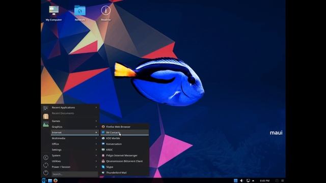This screenshot has width=326, height=183.
Task: Open the Recent Applications menu entry
Action: [x=75, y=107]
